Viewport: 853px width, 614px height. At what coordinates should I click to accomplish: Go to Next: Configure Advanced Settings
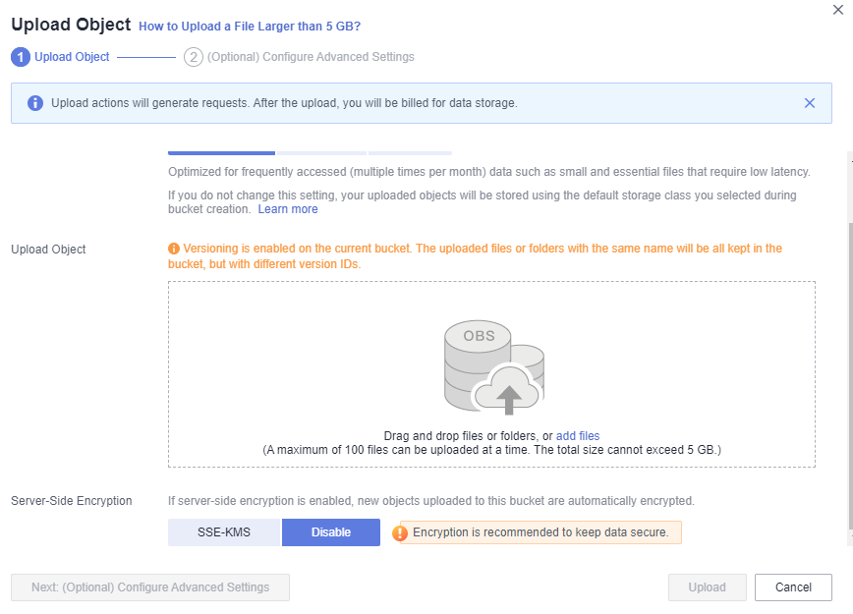150,587
